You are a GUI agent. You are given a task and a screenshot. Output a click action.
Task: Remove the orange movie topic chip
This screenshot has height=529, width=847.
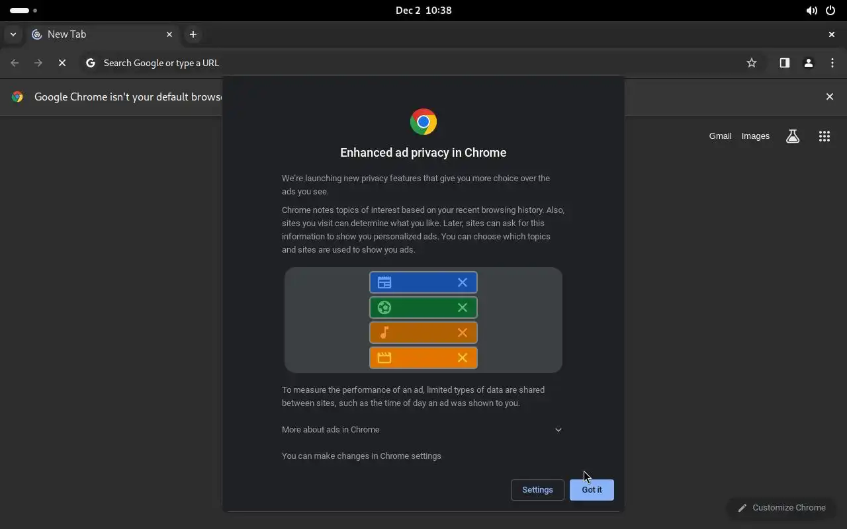click(x=463, y=358)
